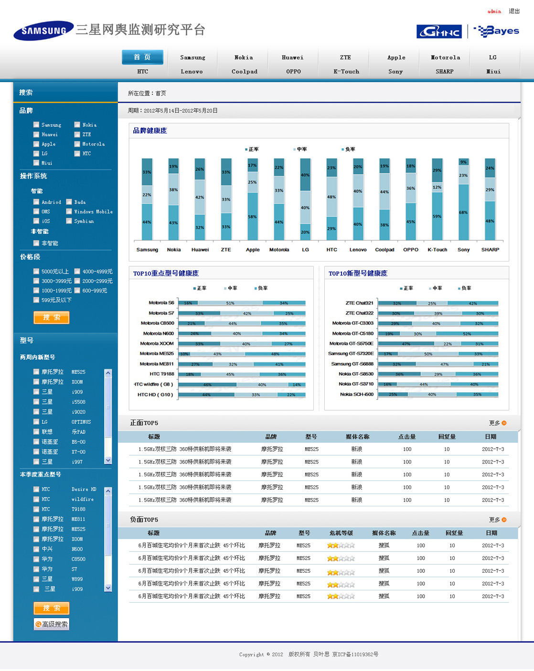Switch to the Lenovo navigation tab
534x671 pixels.
(192, 72)
